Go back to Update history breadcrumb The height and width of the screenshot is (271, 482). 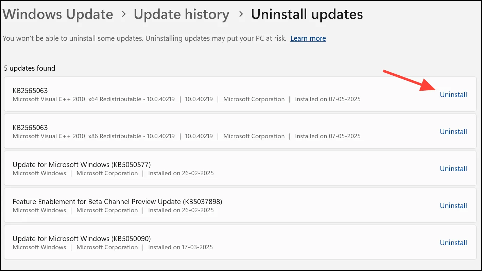pos(182,15)
